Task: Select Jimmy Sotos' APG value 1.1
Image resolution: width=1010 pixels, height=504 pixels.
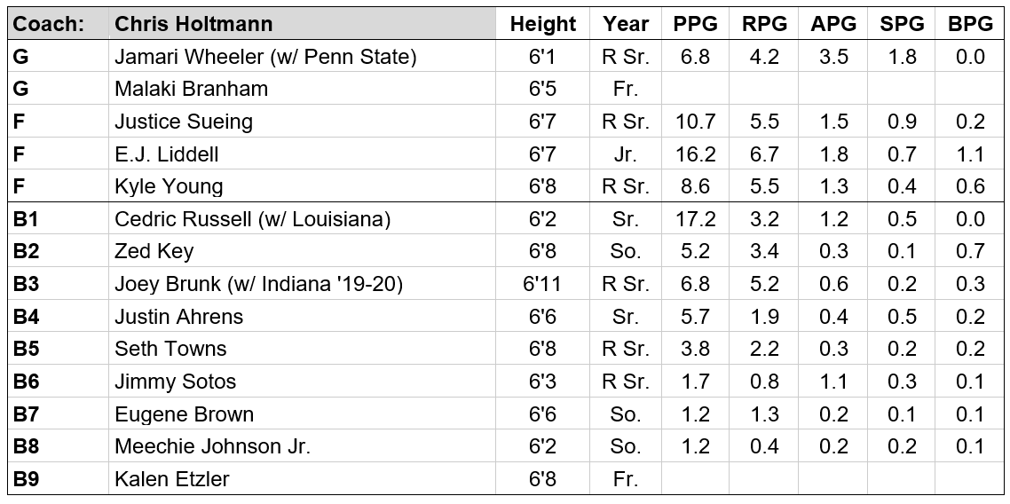Action: (832, 381)
